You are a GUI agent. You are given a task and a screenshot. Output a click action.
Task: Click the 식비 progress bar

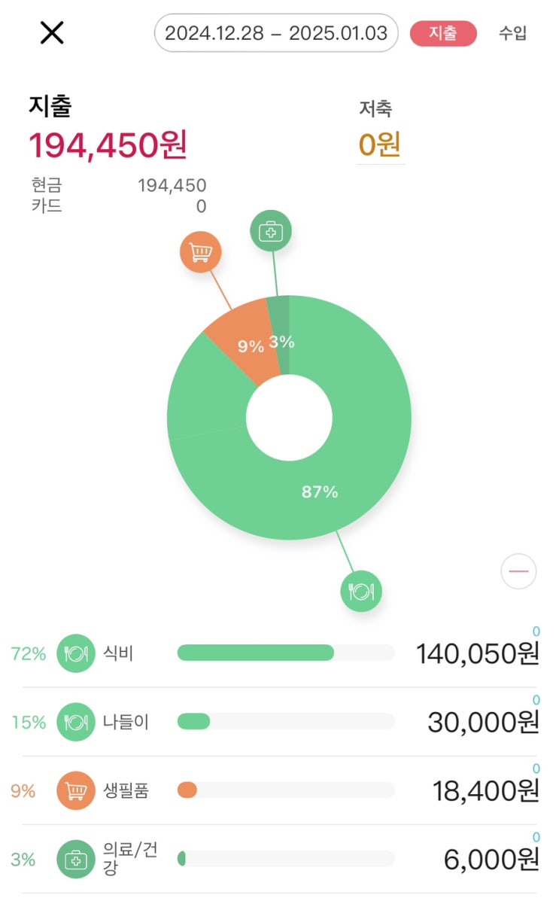[286, 653]
